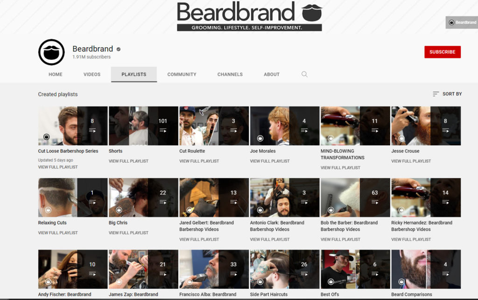478x300 pixels.
Task: Open the Cut Loose Barbershop Series thumbnail
Action: [72, 125]
